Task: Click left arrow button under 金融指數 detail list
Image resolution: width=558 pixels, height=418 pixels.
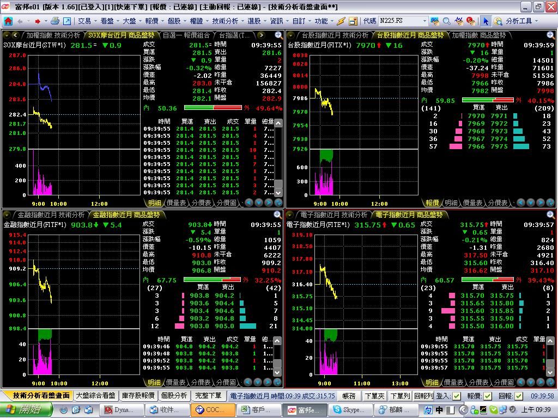Action: click(248, 383)
